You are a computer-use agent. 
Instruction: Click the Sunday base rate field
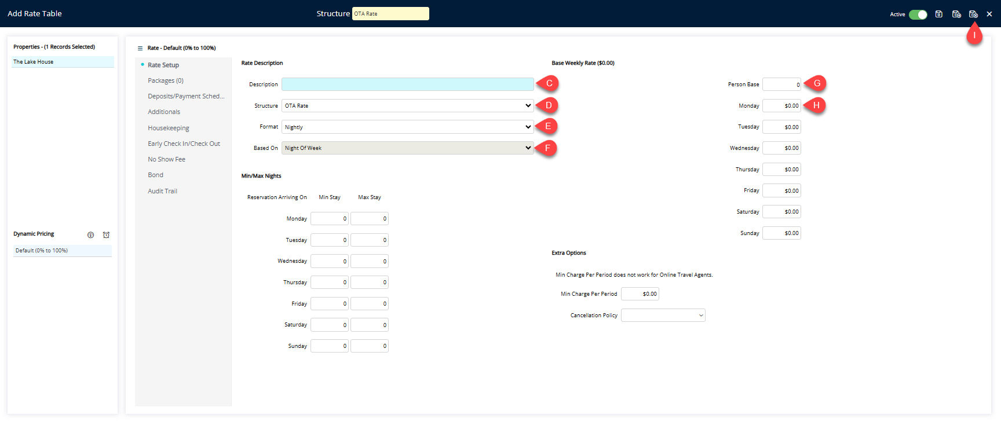781,233
